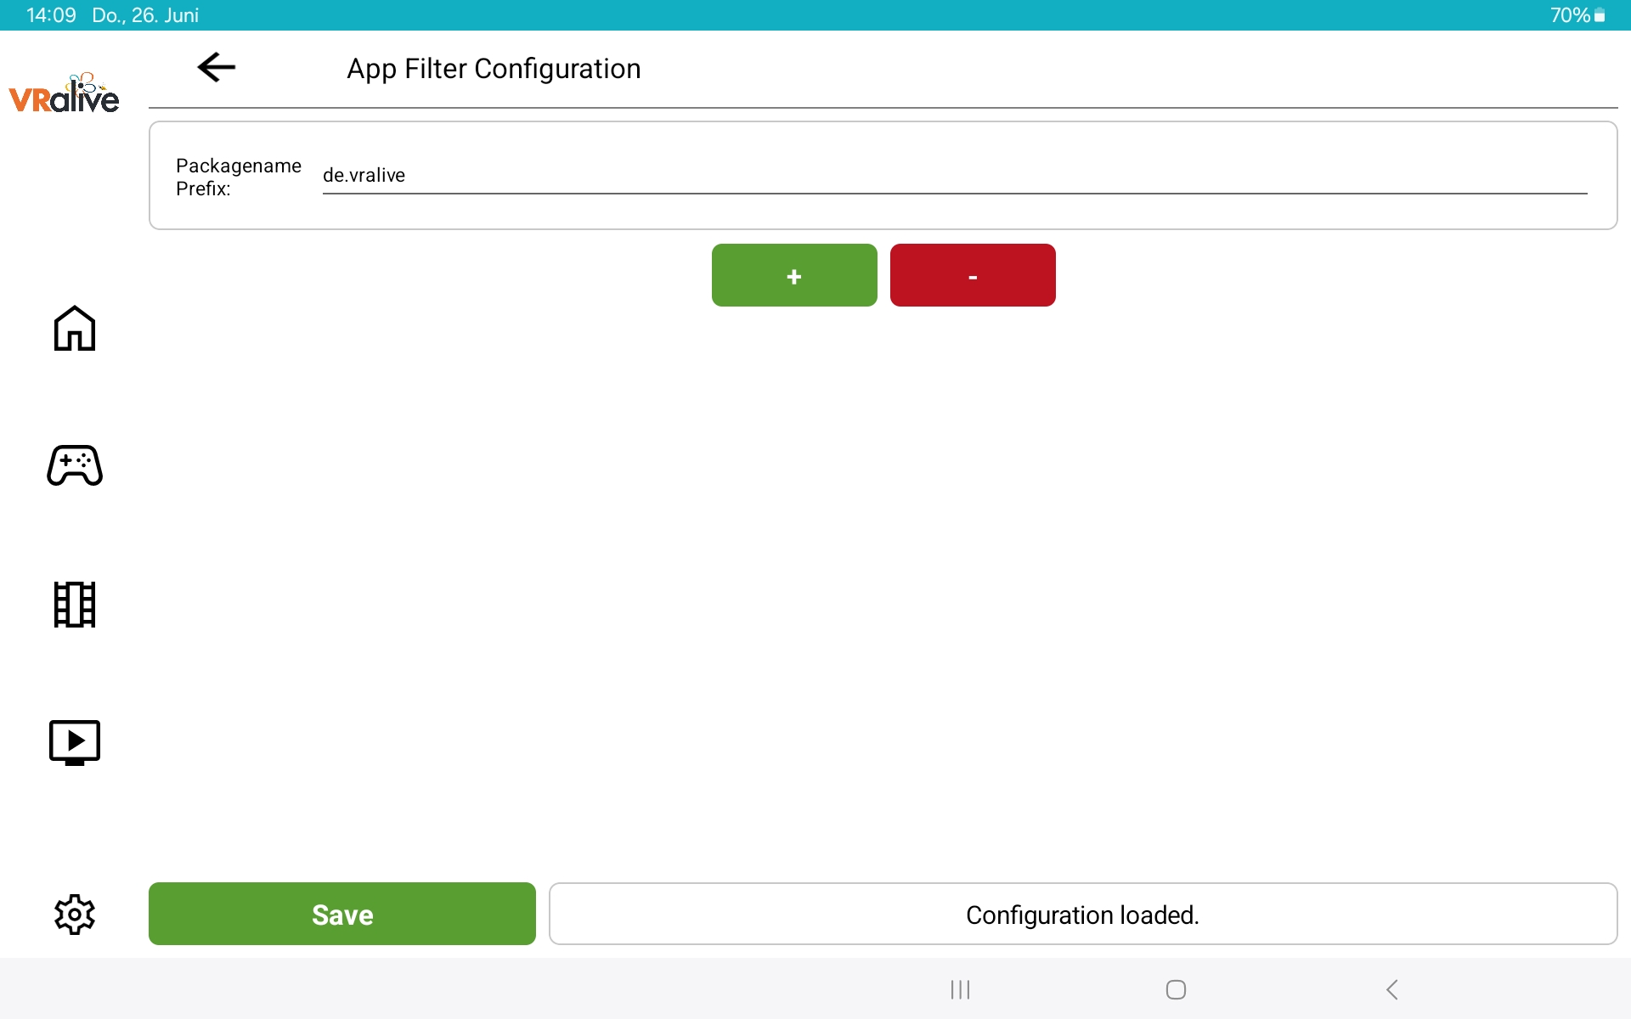The image size is (1631, 1019).
Task: Open the film strip videos section
Action: (x=75, y=604)
